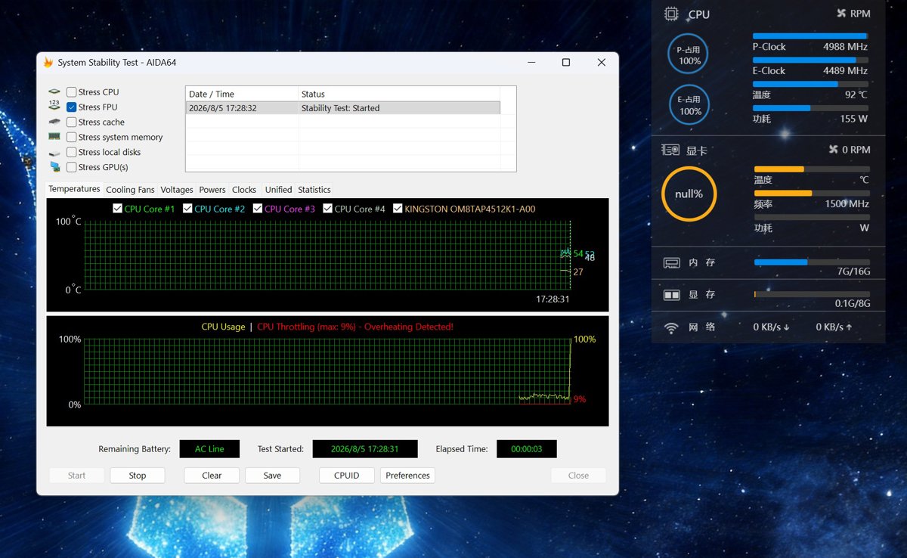Click the E-Clock 4489 MHz bar
Viewport: 907px width, 558px height.
tap(810, 60)
